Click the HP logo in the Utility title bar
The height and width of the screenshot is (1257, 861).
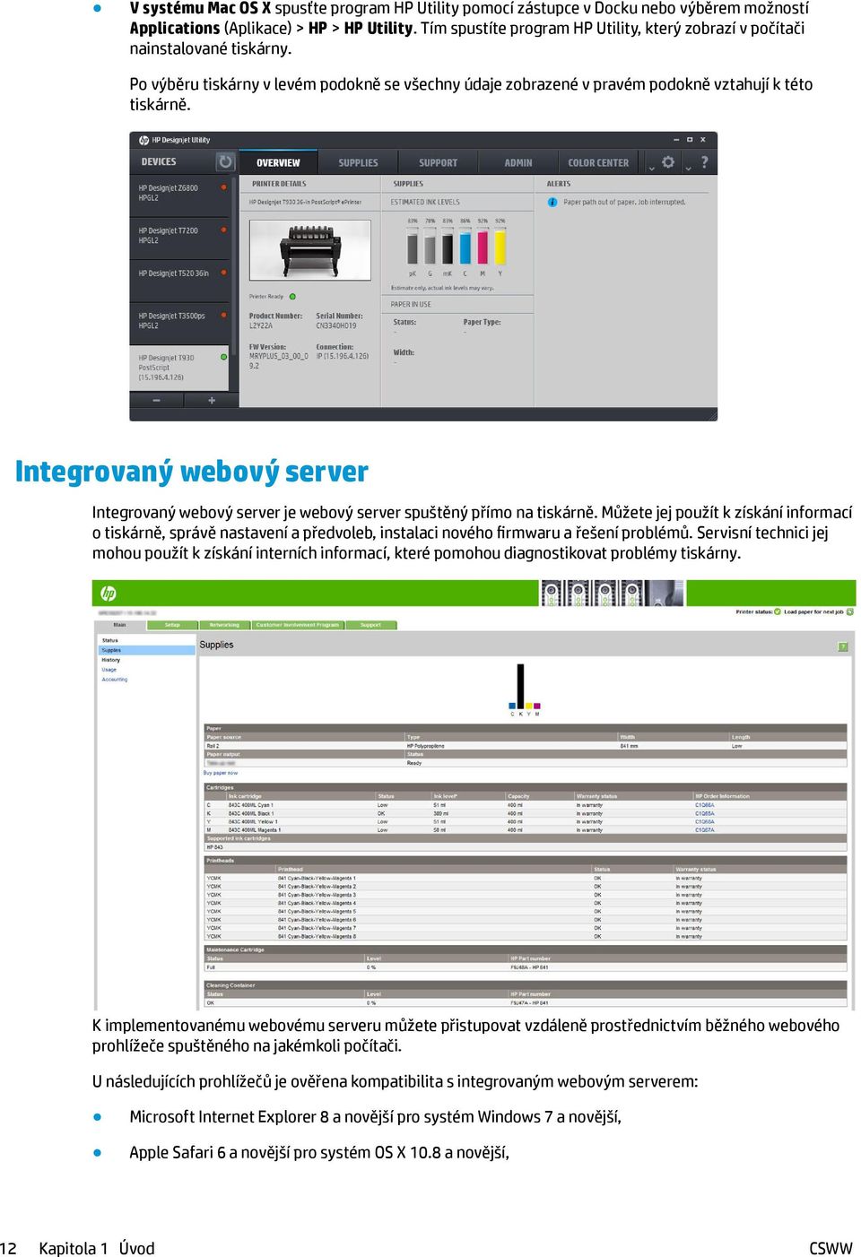(143, 140)
